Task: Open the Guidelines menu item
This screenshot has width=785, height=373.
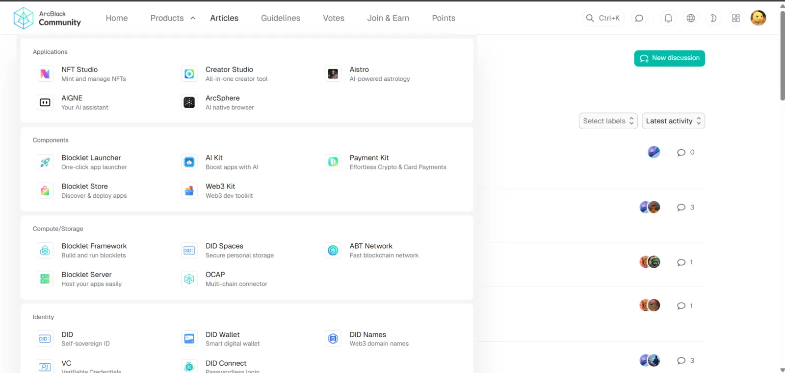Action: (x=281, y=18)
